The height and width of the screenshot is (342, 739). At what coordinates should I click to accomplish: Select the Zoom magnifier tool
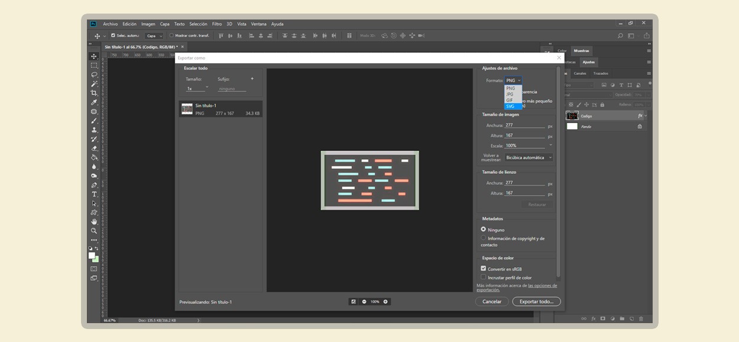pos(94,231)
